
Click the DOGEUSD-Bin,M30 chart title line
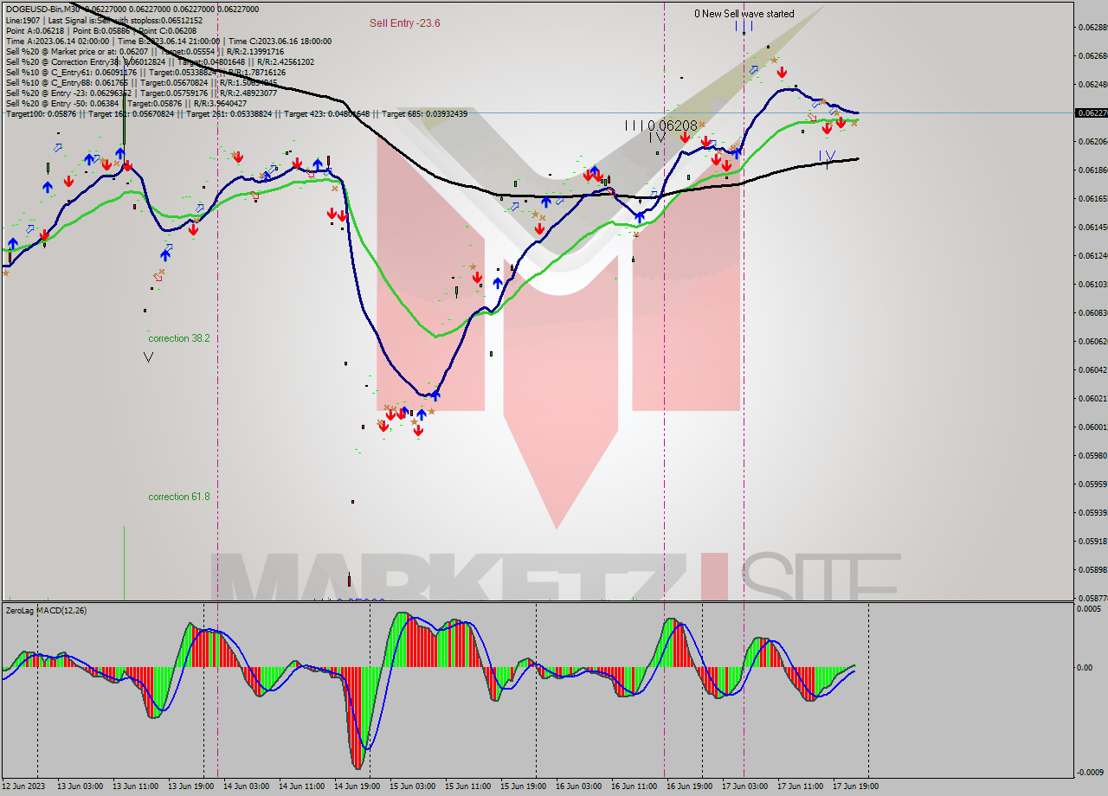(132, 10)
